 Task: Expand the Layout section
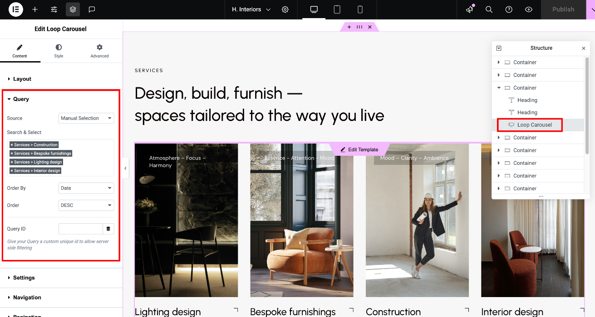[x=61, y=79]
